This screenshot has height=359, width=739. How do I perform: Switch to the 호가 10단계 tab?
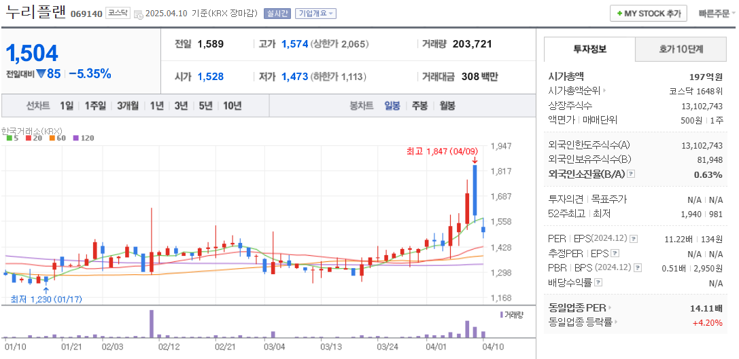(681, 49)
